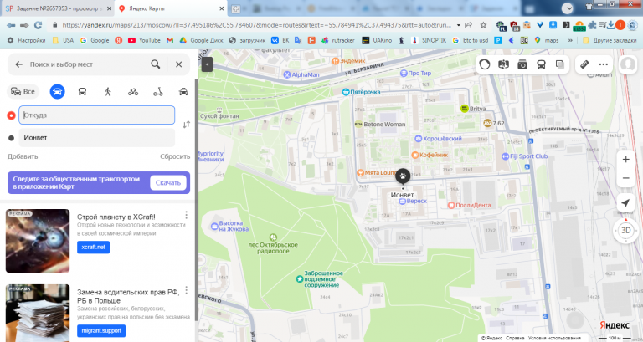Open the migrant.support ad link
643x342 pixels.
click(x=101, y=330)
